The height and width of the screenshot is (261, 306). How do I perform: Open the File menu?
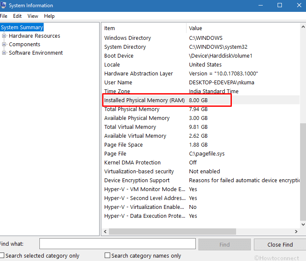pos(3,16)
